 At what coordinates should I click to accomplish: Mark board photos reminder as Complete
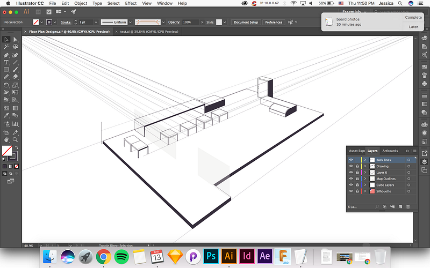tap(413, 17)
